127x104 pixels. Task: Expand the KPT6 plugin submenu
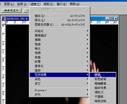click(x=60, y=94)
